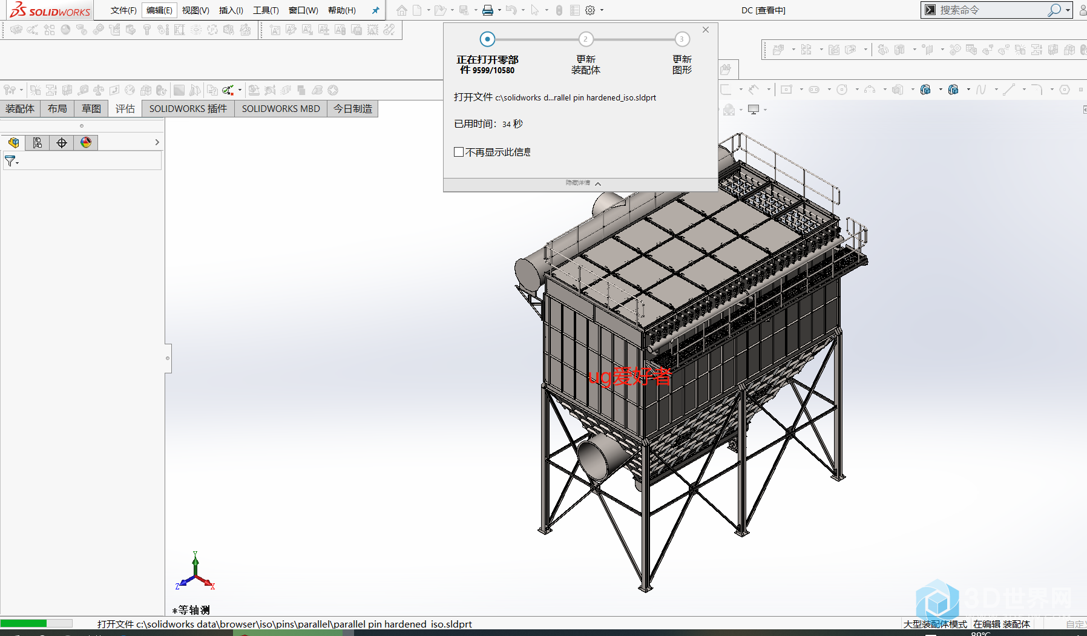Check the 不再显示此信息 checkbox
1087x636 pixels.
tap(459, 152)
